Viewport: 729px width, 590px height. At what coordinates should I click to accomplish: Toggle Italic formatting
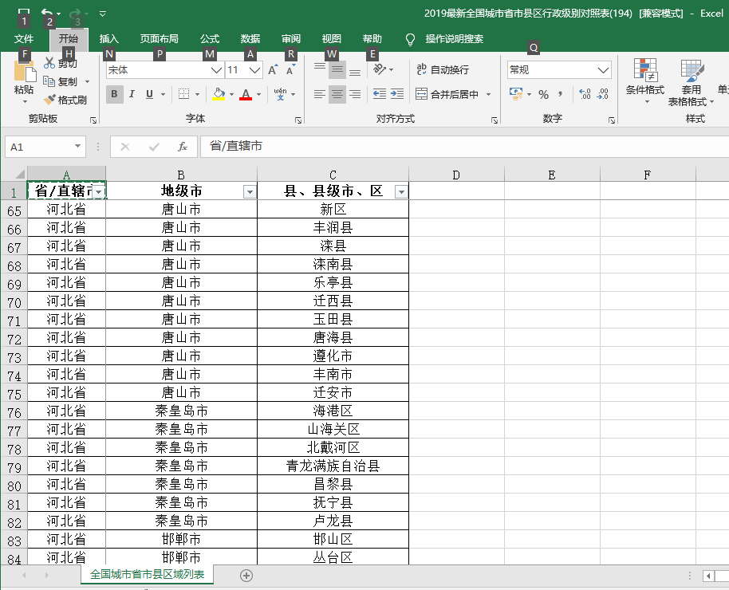(x=132, y=94)
